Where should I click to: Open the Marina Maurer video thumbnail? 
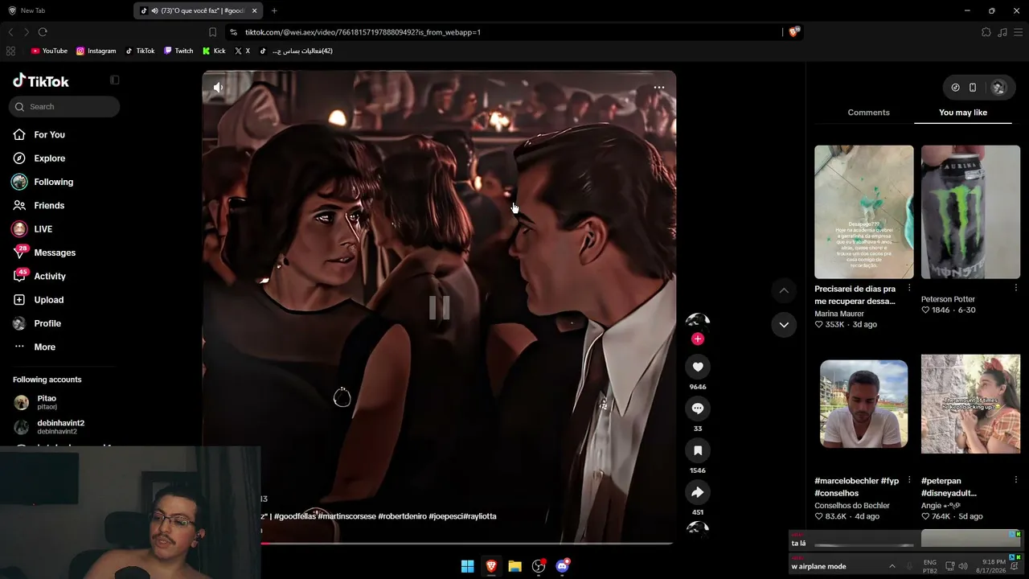tap(864, 212)
